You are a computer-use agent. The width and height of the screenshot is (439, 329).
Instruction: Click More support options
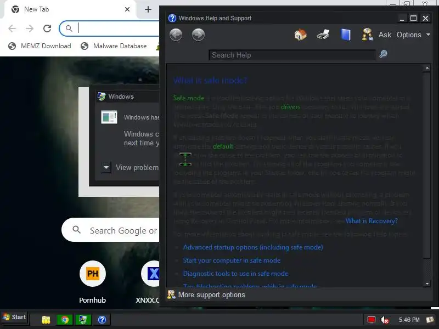click(x=211, y=295)
